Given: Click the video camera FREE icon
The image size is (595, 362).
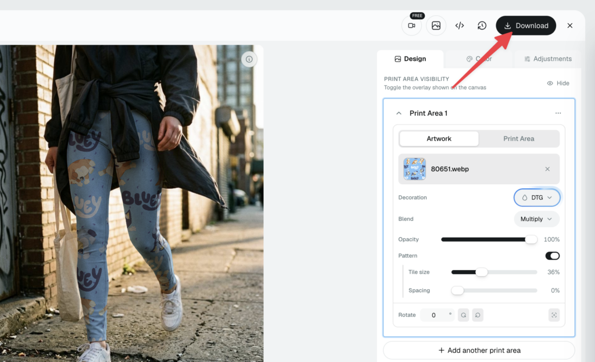Looking at the screenshot, I should [412, 26].
